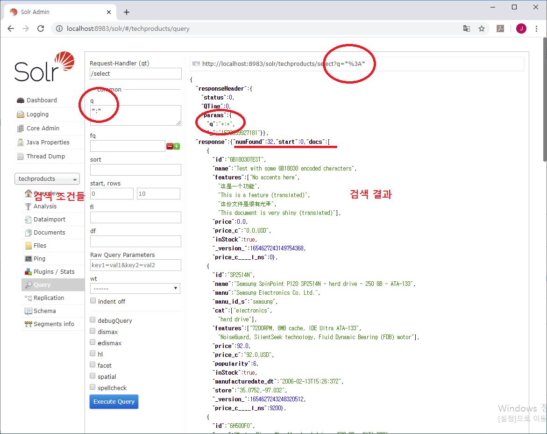Enable the spatial checkbox
Screen dimensions: 547x434
click(92, 376)
